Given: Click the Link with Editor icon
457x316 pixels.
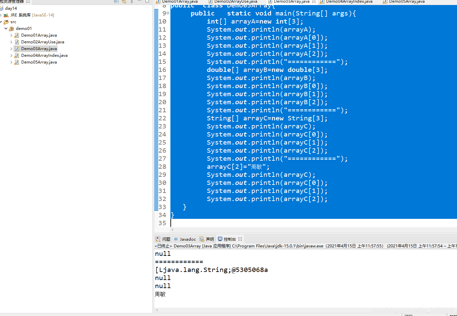Looking at the screenshot, I should click(x=124, y=1).
